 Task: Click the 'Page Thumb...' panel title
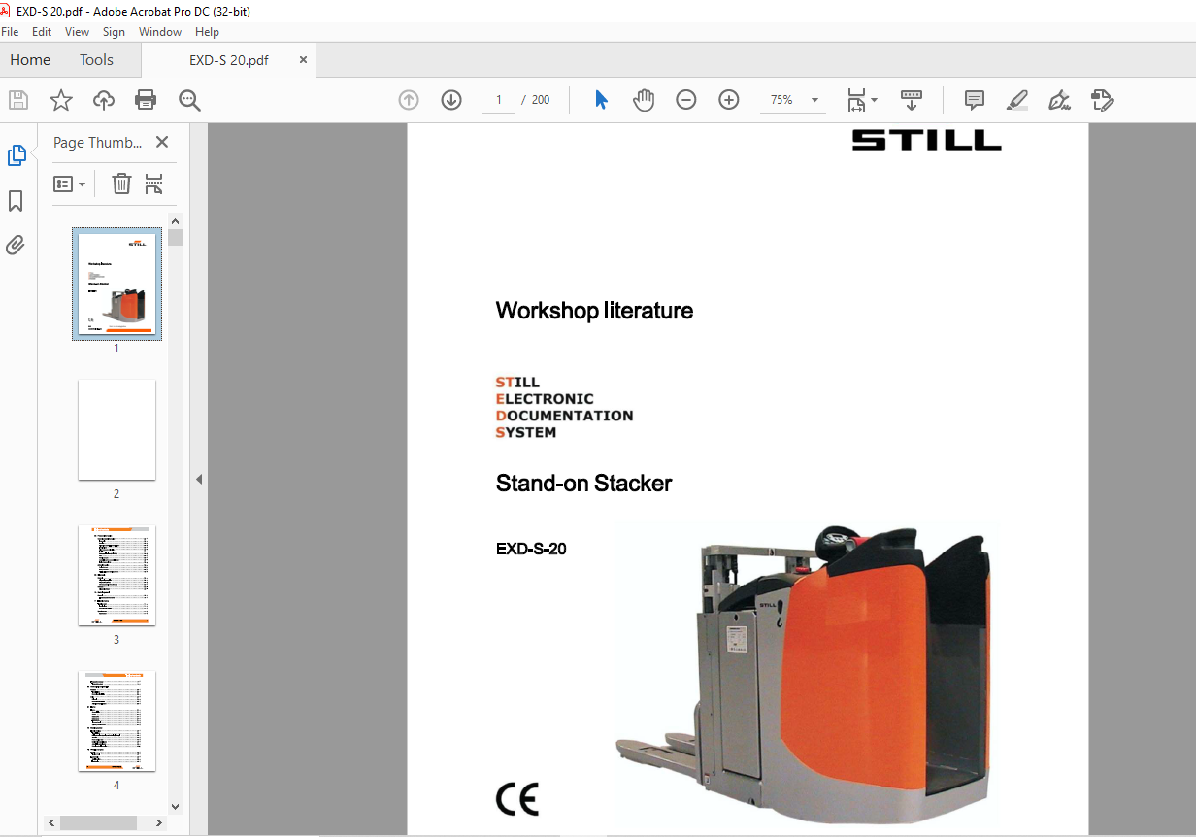(x=97, y=143)
